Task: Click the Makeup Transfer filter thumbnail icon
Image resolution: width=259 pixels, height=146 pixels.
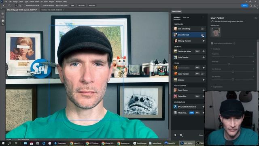Action: 175,41
